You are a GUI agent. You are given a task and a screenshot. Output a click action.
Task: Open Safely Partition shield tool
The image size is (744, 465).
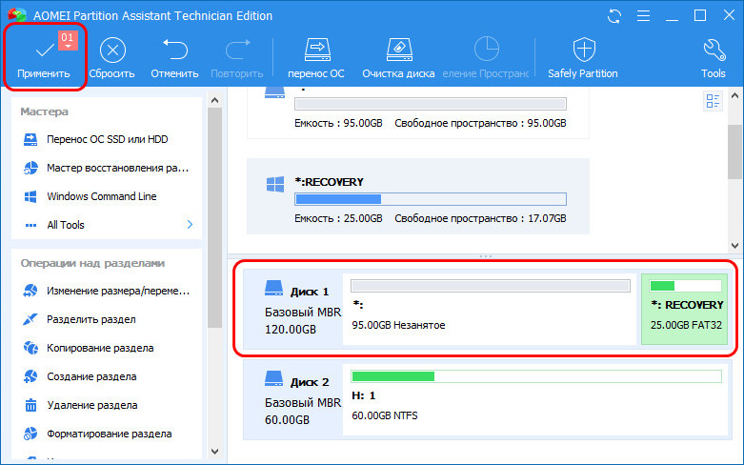[583, 58]
